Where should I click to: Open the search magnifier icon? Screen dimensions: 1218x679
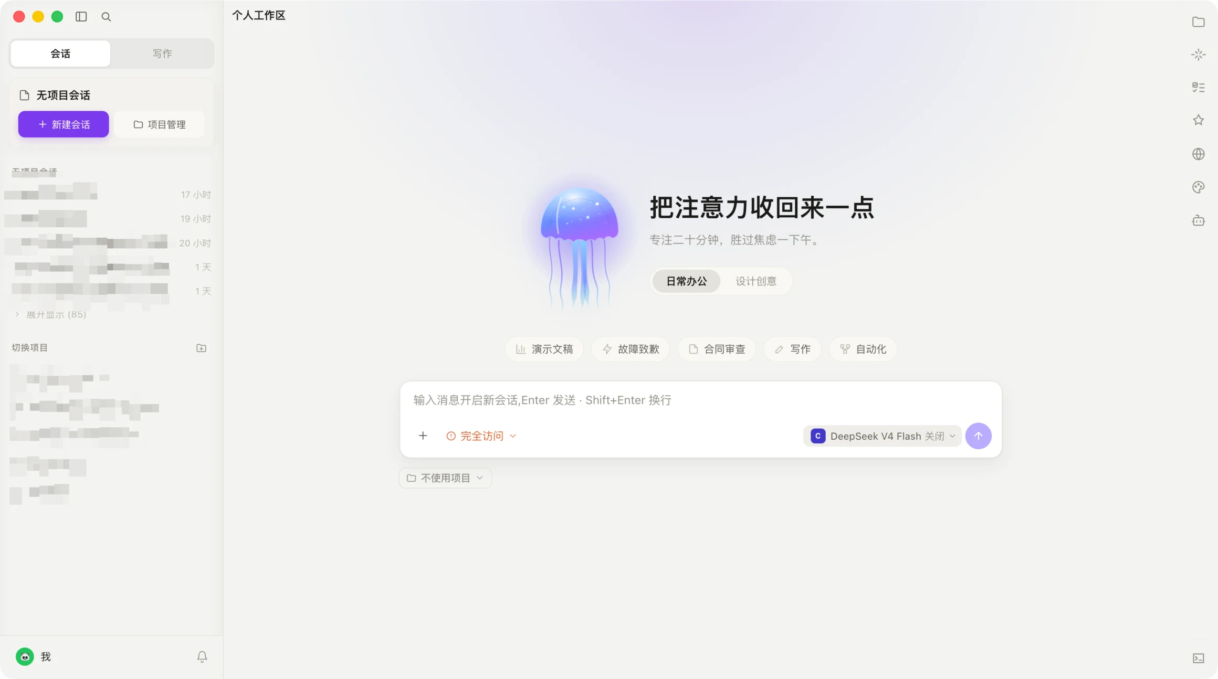pos(106,17)
